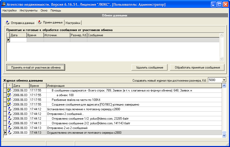This screenshot has width=230, height=147.
Task: Click the asterisk column header in journal
Action: (x=9, y=86)
